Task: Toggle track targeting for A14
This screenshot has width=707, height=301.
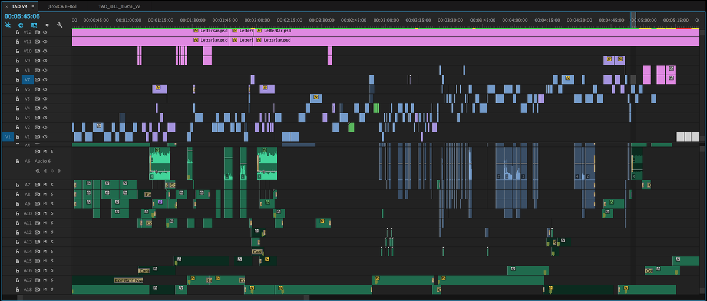Action: click(28, 252)
